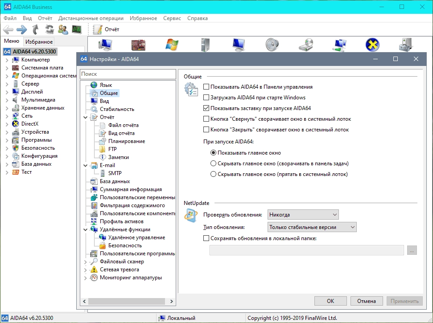Open the Computer icon in the main pane
Viewport: 433px width, 323px height.
(x=105, y=45)
